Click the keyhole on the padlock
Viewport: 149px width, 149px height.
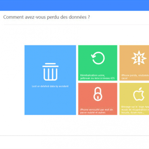(98, 97)
